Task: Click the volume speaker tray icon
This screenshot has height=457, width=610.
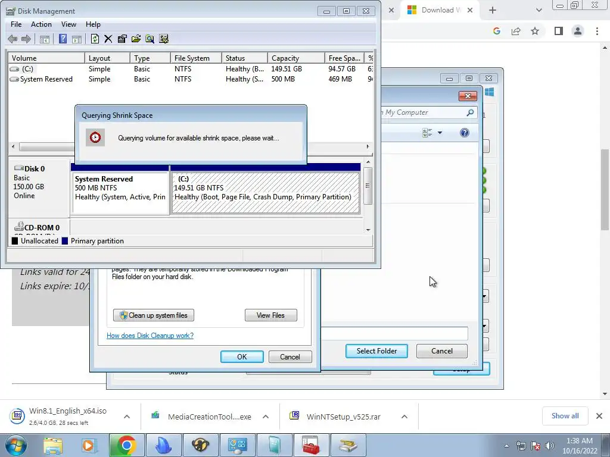Action: [x=549, y=445]
